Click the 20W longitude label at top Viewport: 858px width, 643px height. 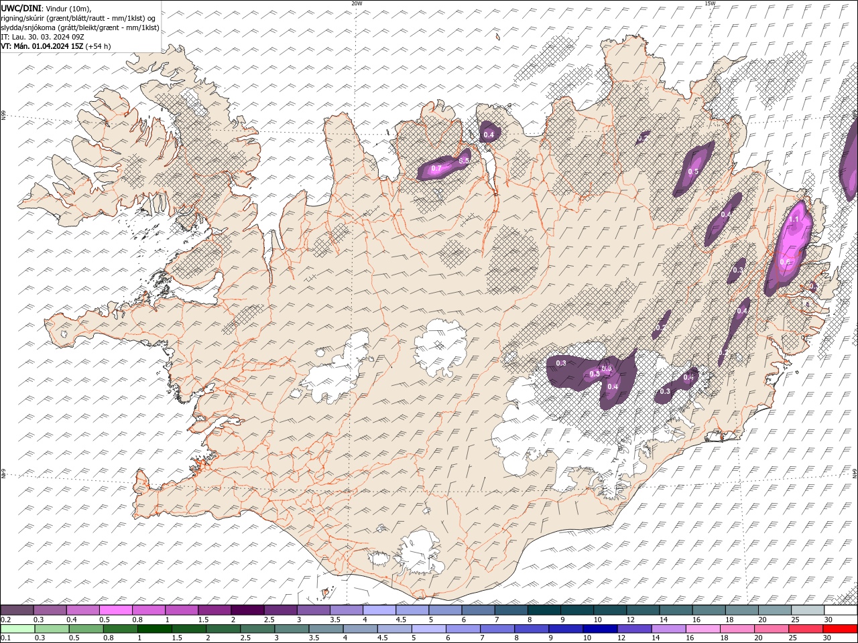[x=357, y=3]
